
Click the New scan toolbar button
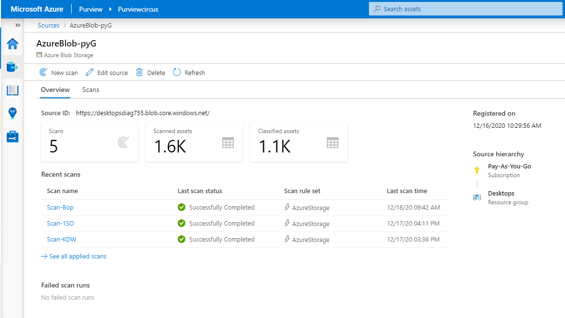[x=59, y=73]
